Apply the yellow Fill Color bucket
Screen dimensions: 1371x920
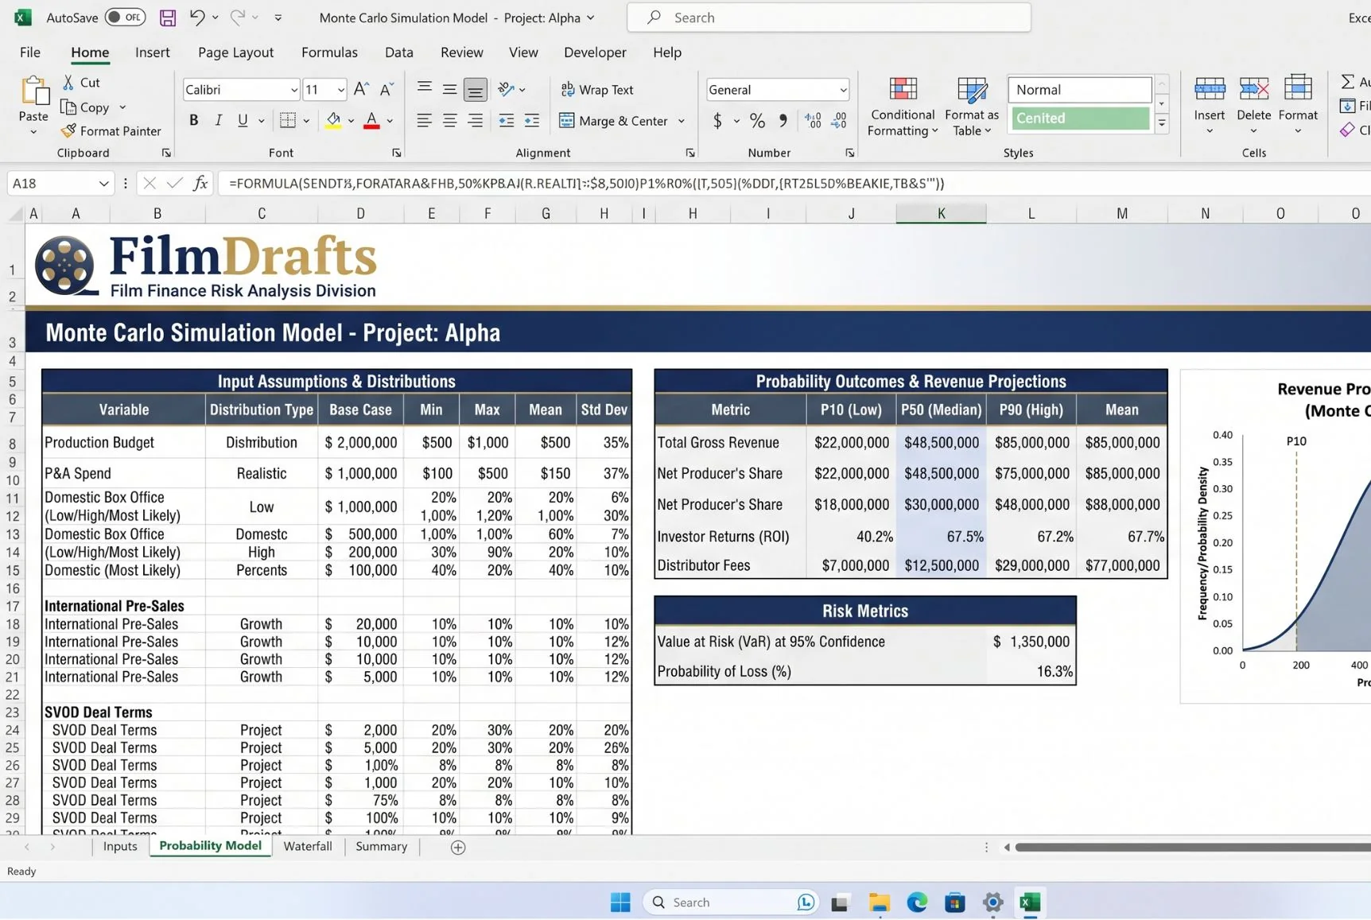point(333,120)
